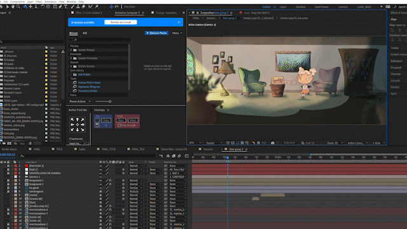
Task: Click the Discover Packs button
Action: (156, 33)
